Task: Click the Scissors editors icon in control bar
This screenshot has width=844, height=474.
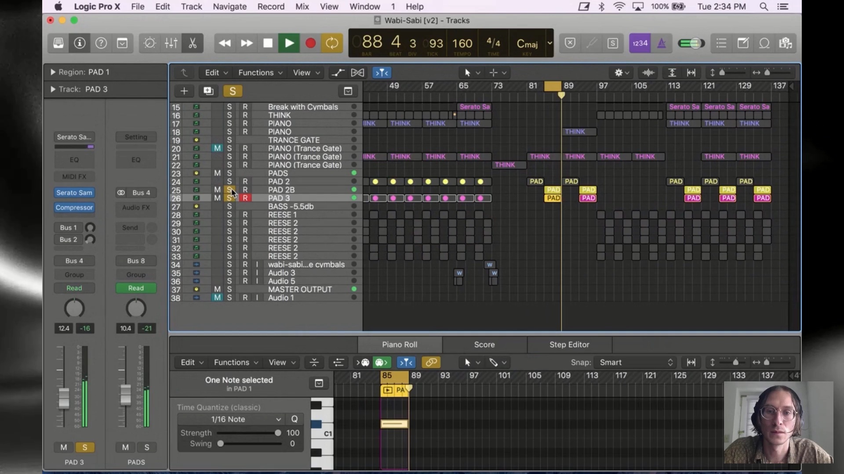Action: pos(192,43)
